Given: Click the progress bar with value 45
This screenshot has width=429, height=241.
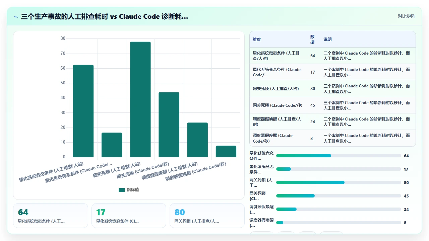Looking at the screenshot, I should 339,196.
